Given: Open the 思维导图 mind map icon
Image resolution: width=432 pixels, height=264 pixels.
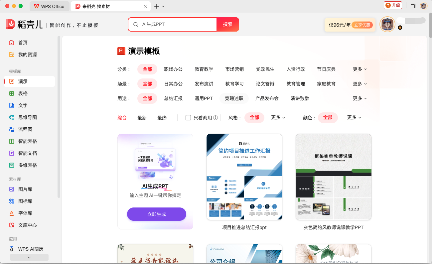Looking at the screenshot, I should [12, 117].
